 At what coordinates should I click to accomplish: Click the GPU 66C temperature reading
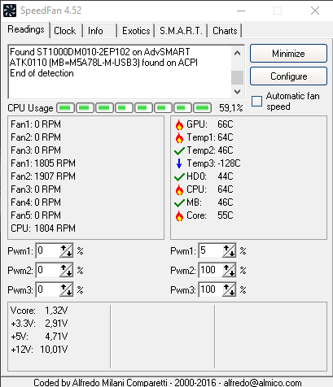click(x=210, y=124)
